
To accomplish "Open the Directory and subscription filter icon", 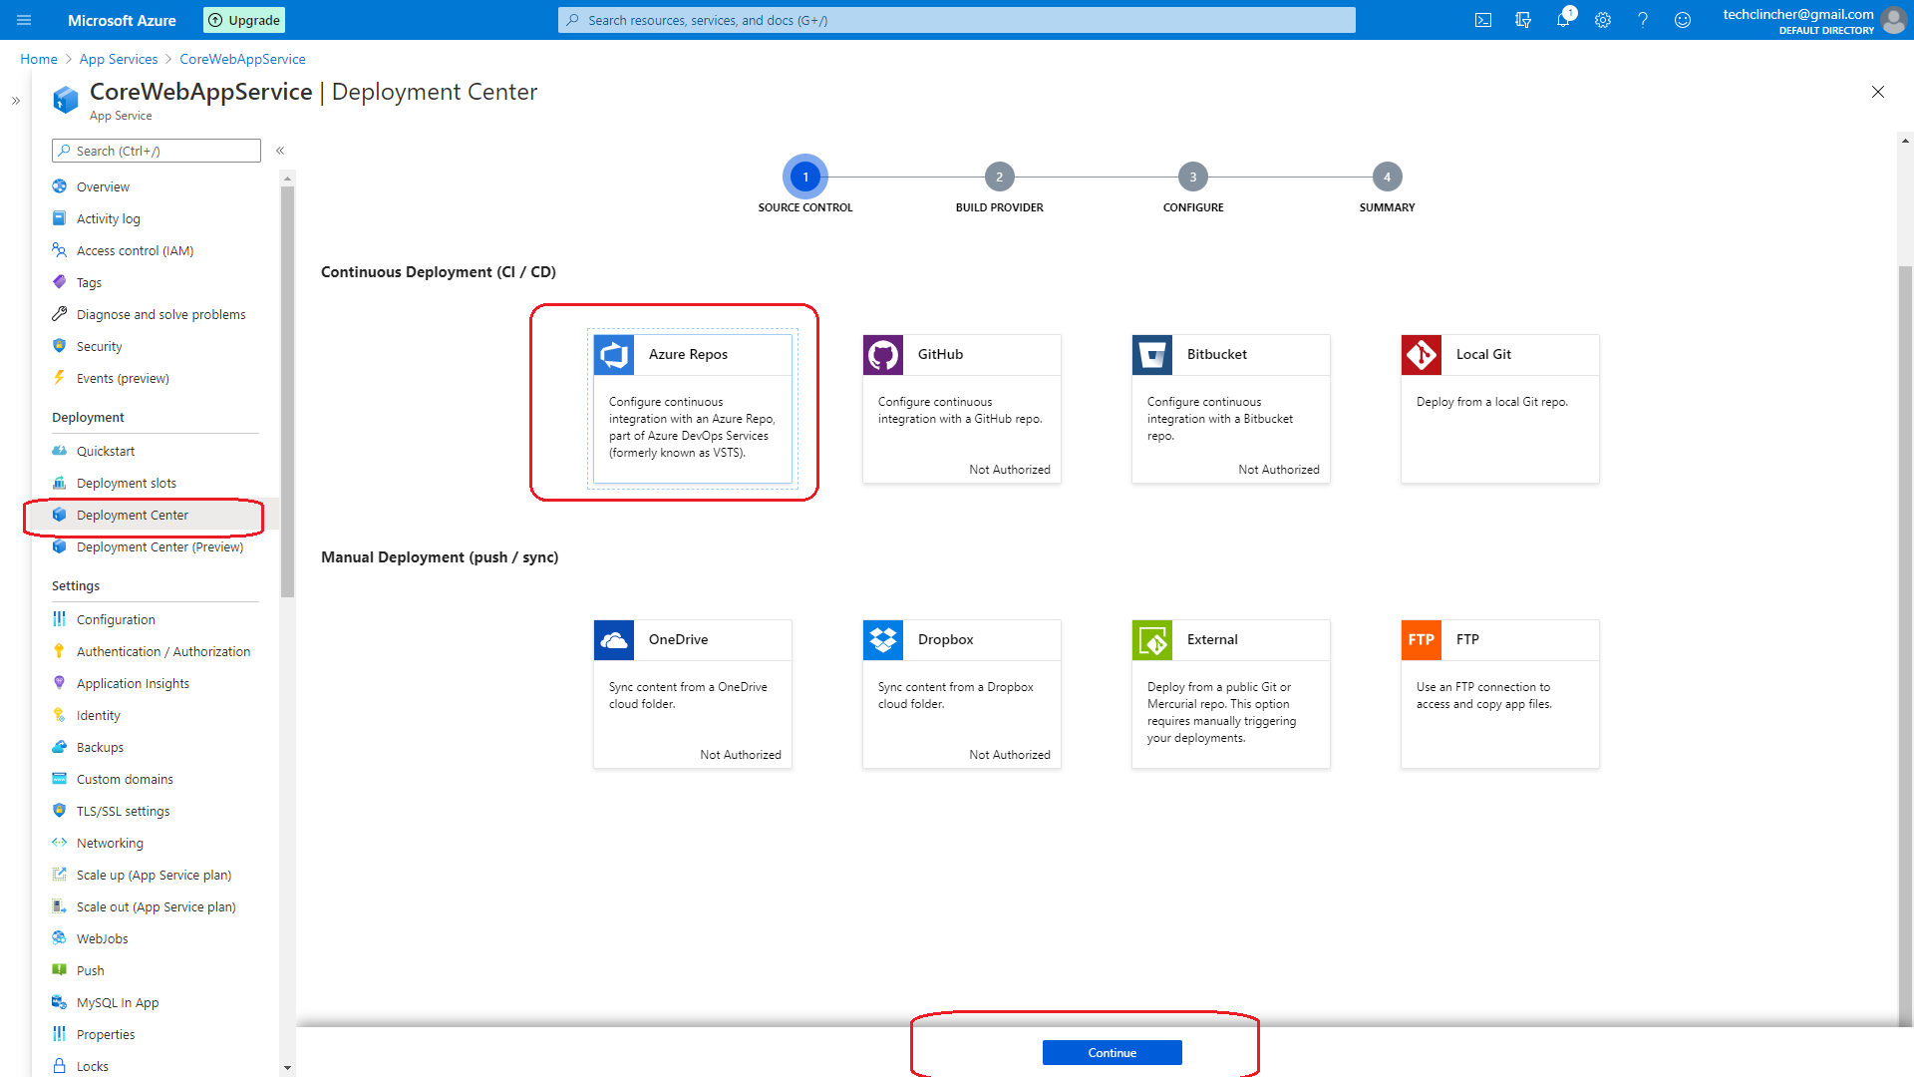I will pyautogui.click(x=1523, y=20).
